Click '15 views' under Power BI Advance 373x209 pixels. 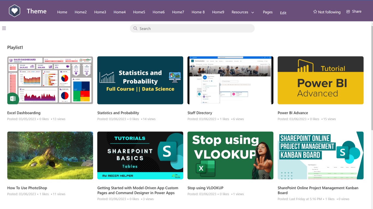tap(330, 119)
